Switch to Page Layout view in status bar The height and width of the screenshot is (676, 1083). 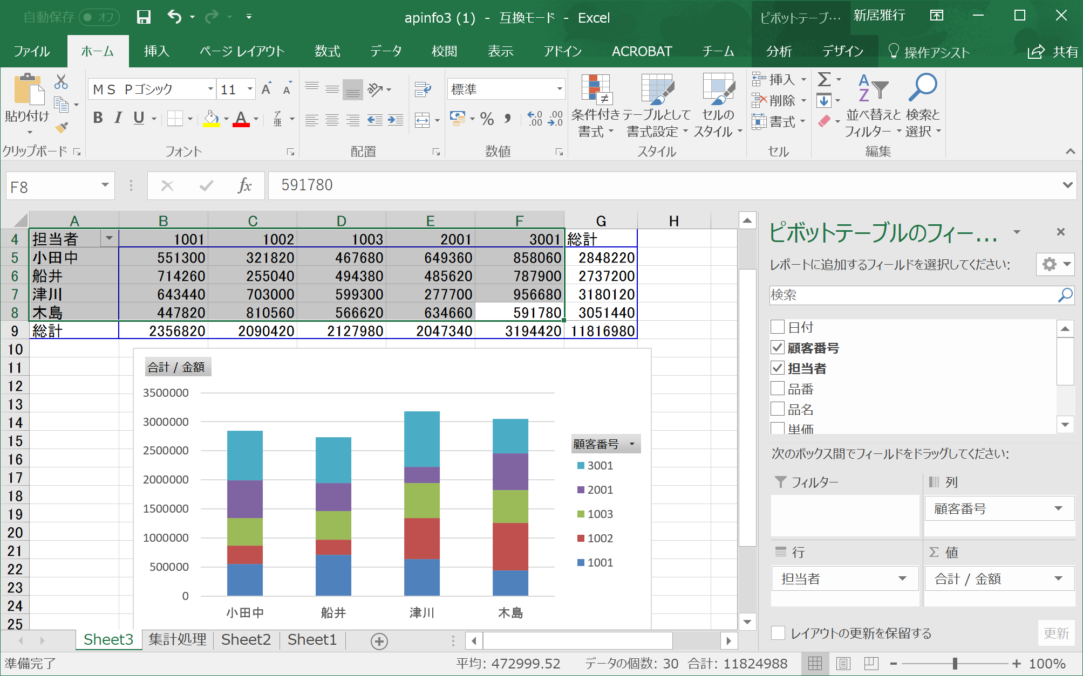coord(843,664)
